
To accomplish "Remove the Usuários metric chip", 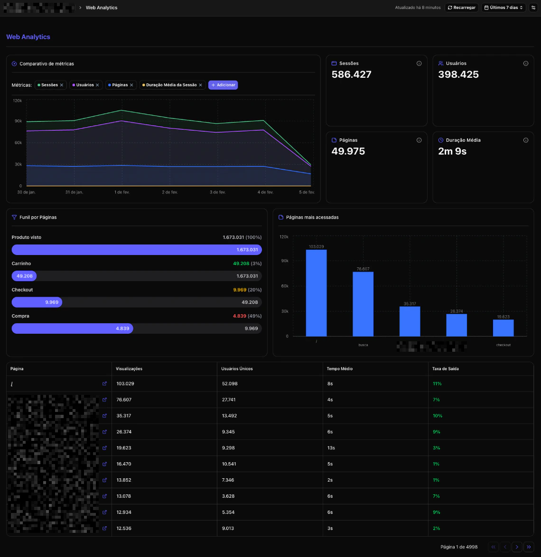I will [x=97, y=85].
